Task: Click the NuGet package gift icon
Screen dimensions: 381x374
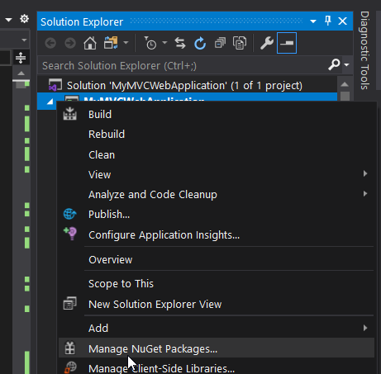Action: click(x=70, y=348)
